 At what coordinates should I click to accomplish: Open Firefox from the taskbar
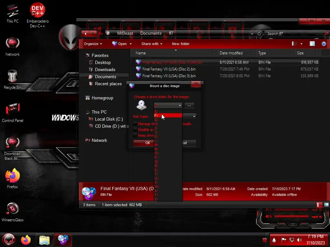coord(26,240)
